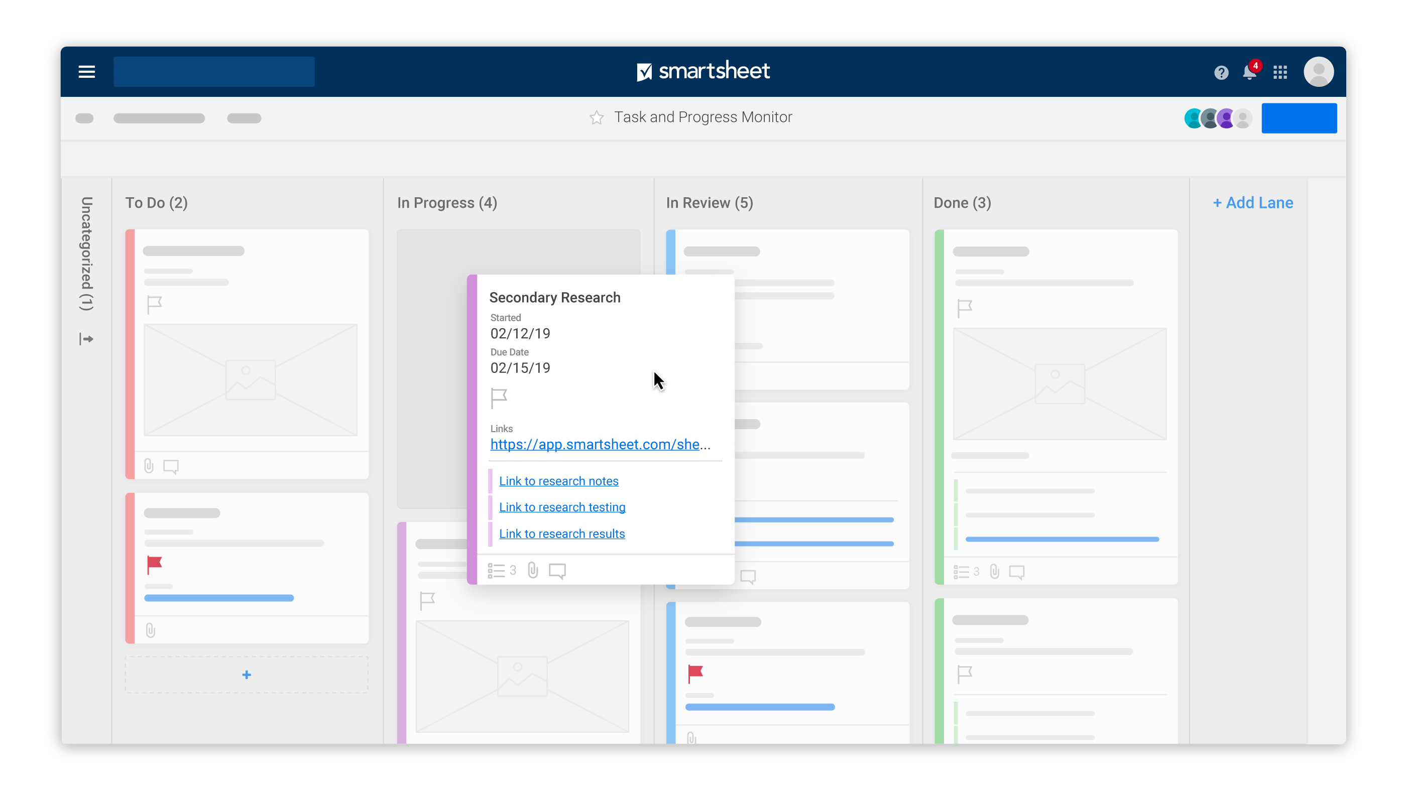
Task: Click the help question mark icon
Action: pos(1221,73)
